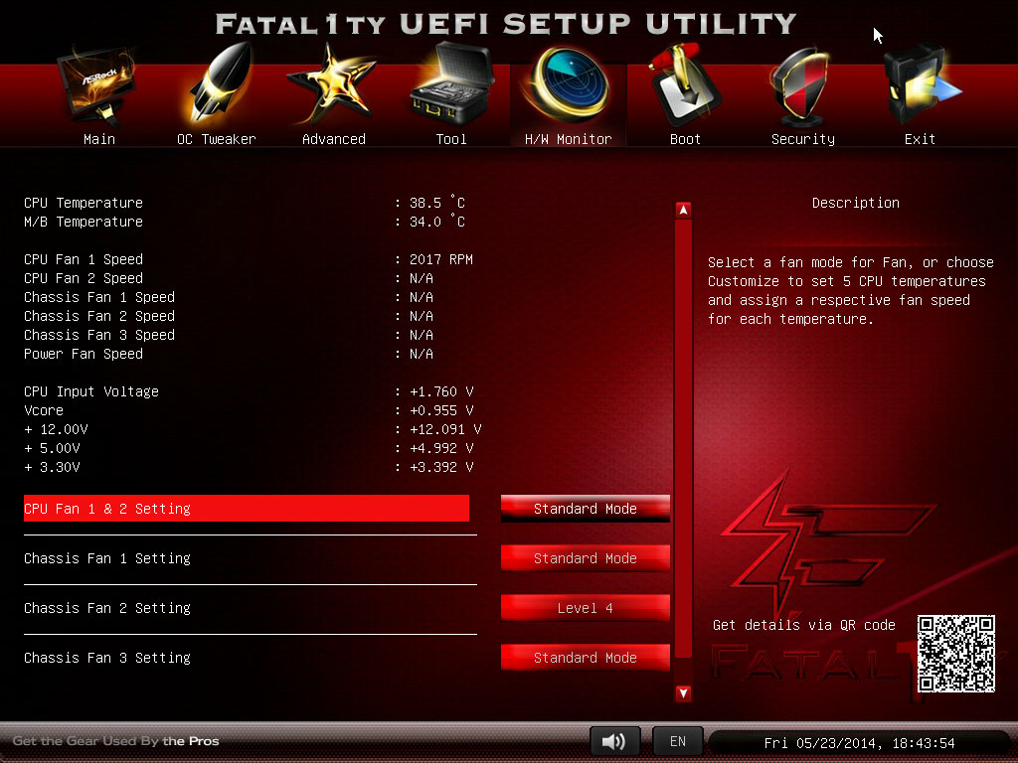The image size is (1018, 763).
Task: Switch to the OC Tweaker tab label
Action: click(x=216, y=139)
